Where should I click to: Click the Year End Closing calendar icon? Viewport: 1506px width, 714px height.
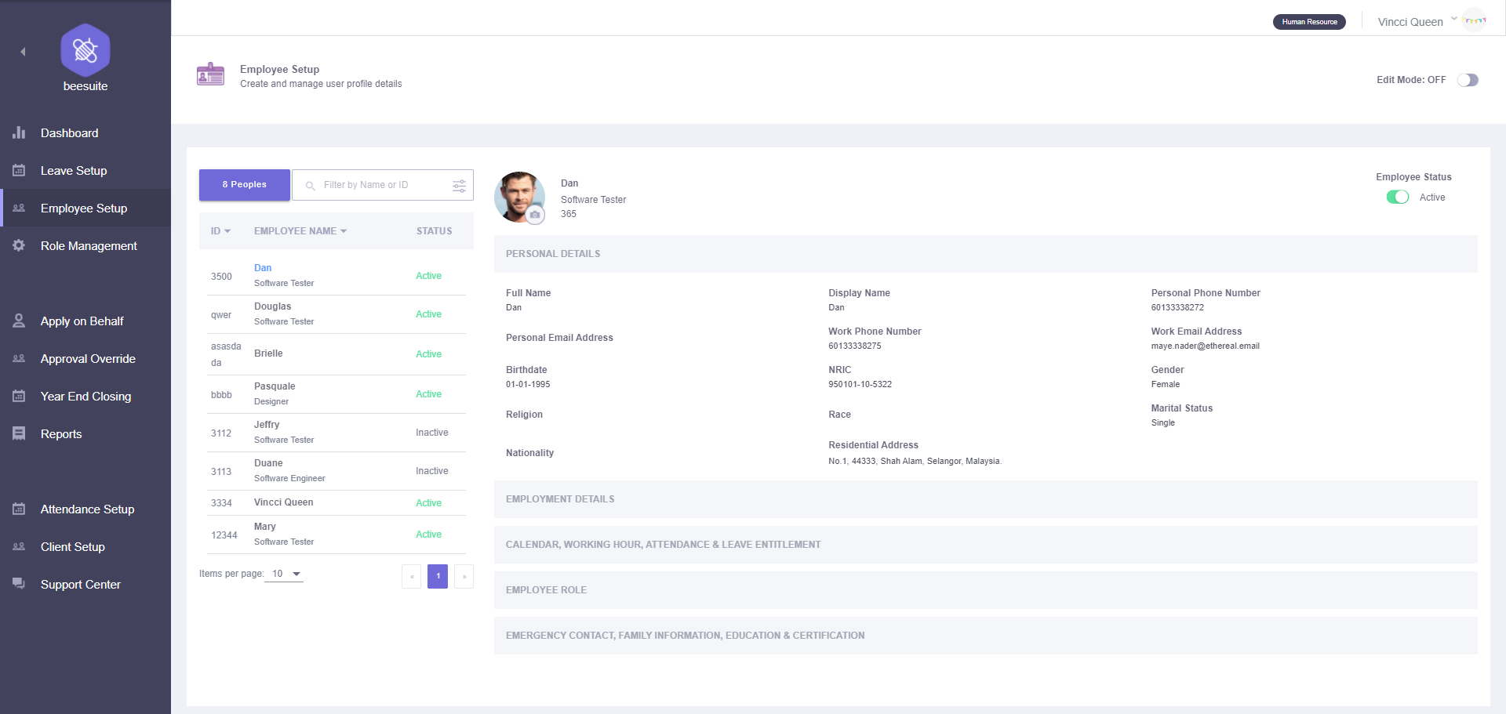[x=19, y=396]
